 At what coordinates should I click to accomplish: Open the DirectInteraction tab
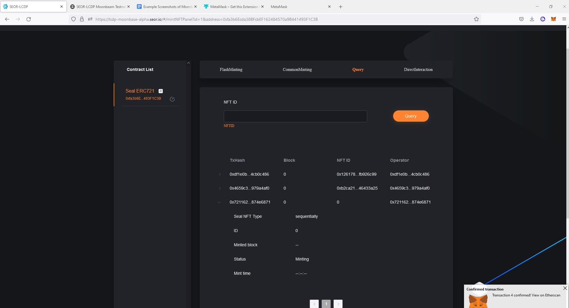(x=418, y=70)
